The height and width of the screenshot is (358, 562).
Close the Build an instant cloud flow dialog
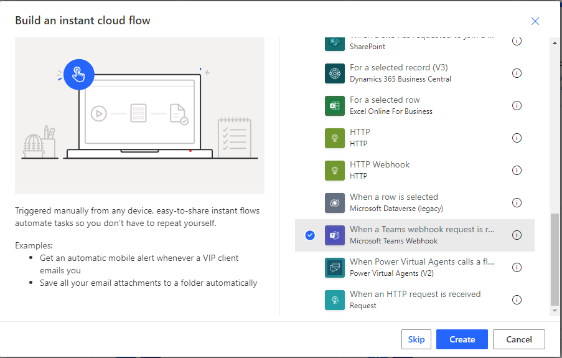click(x=535, y=21)
